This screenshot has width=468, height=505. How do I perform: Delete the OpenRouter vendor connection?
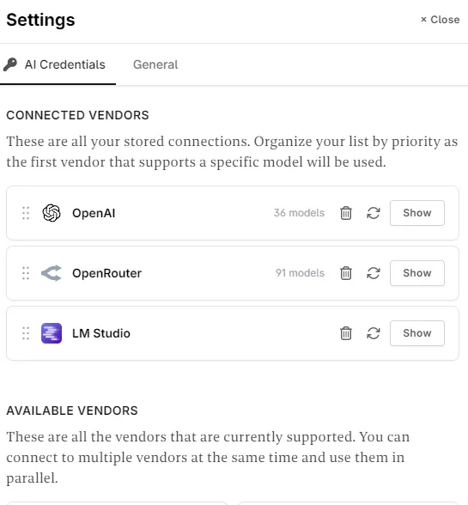point(345,273)
